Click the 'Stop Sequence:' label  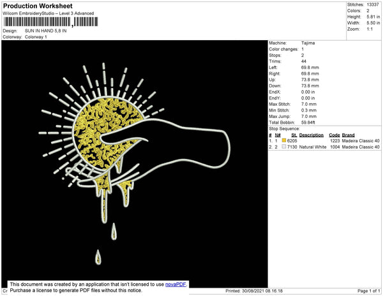click(x=284, y=129)
